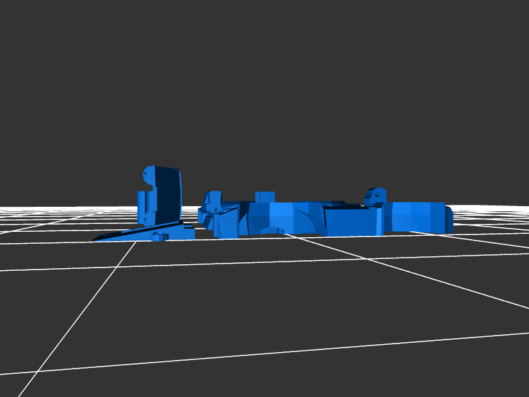Click the grid intersection below the left model
Viewport: 529px width, 397px height.
136,242
